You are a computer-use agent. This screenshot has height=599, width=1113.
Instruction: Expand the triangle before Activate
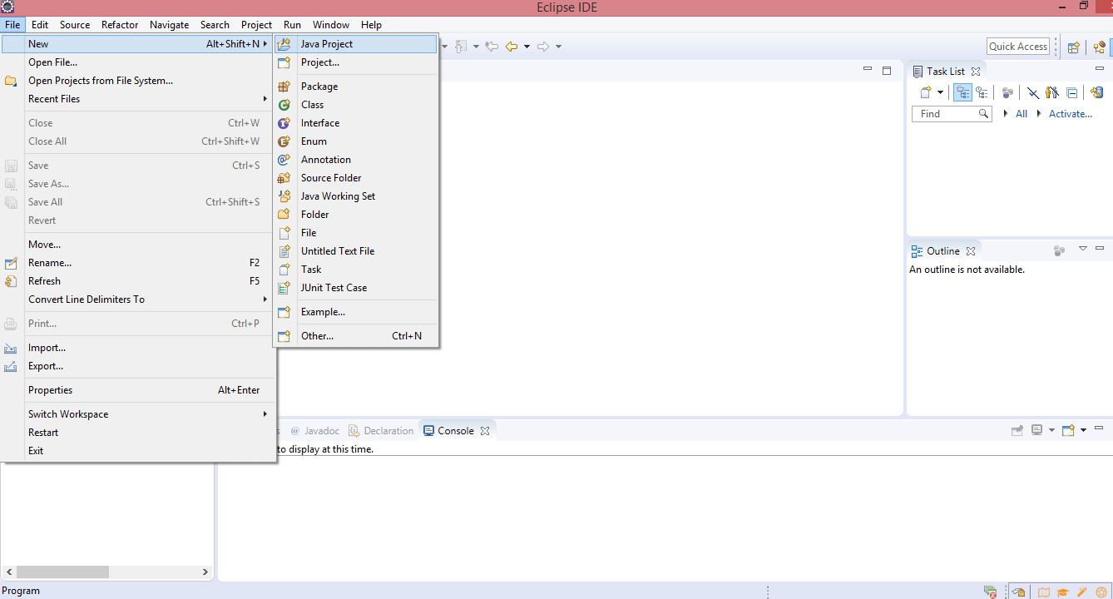tap(1039, 114)
